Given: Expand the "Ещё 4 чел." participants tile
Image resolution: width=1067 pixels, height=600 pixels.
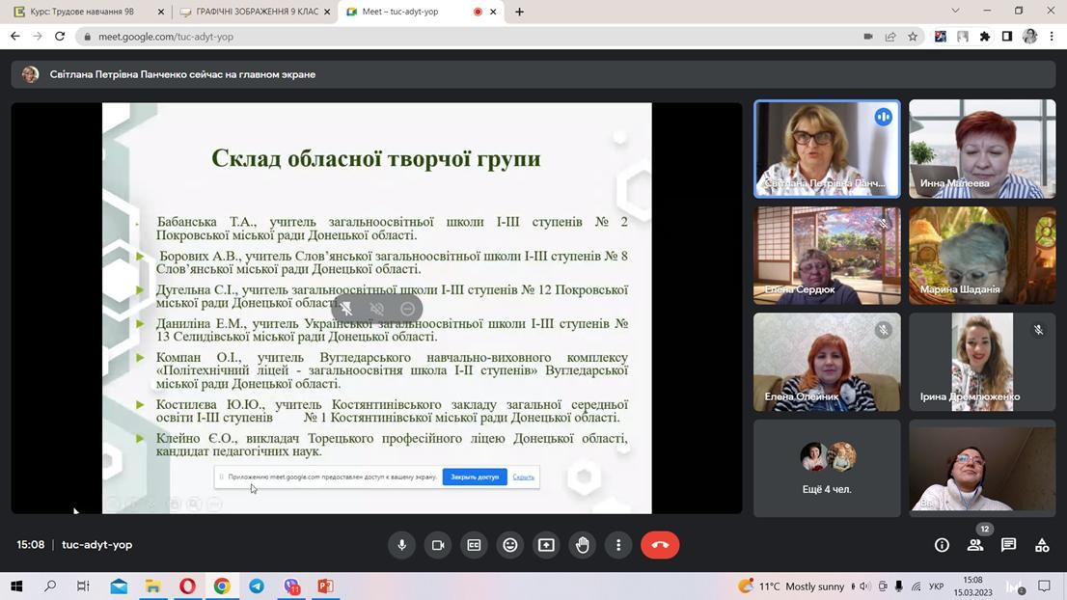Looking at the screenshot, I should (x=827, y=468).
